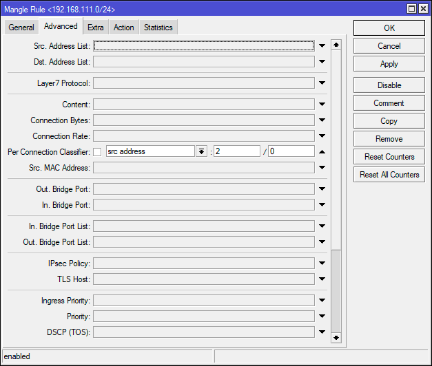Collapse the Per Connection Classifier field
This screenshot has height=366, width=432.
click(x=322, y=152)
